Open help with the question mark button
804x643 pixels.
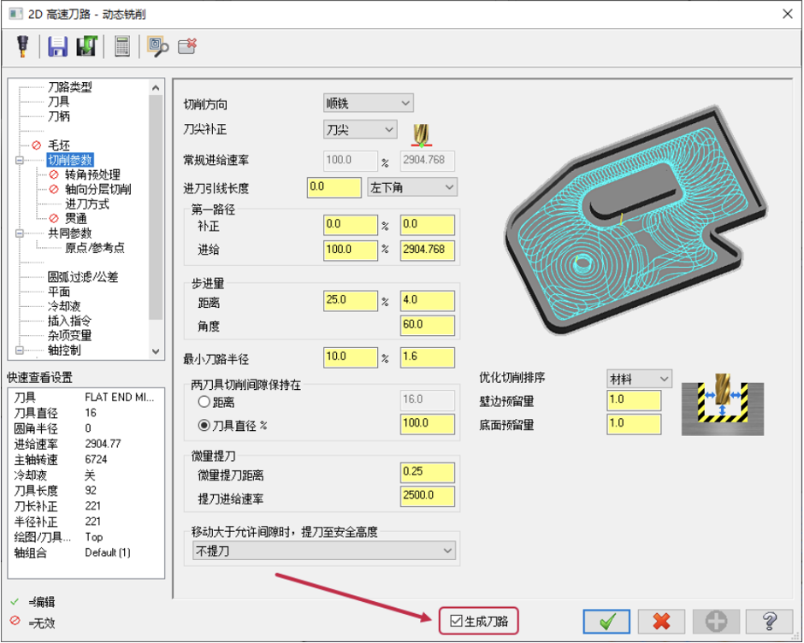(x=769, y=622)
